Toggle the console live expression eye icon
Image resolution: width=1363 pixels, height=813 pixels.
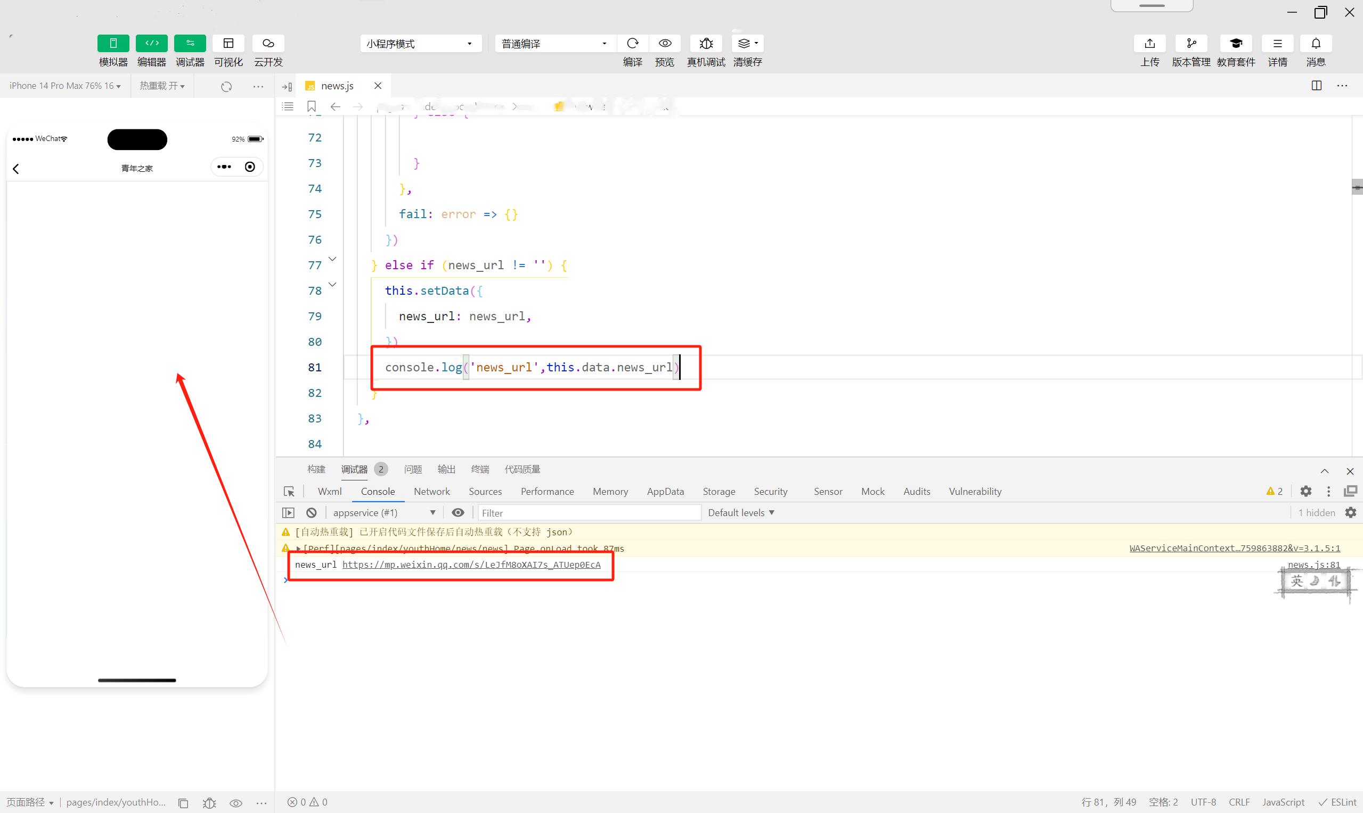click(458, 513)
